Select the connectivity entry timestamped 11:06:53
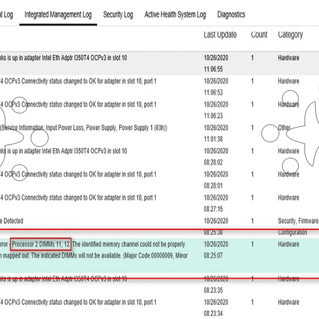Screen dimensions: 319x319 tap(80, 81)
